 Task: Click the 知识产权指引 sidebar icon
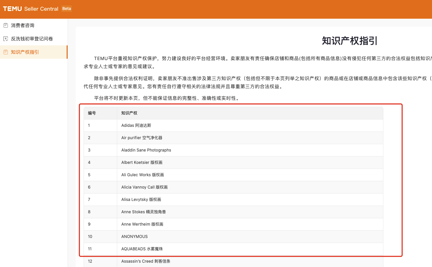pyautogui.click(x=6, y=52)
